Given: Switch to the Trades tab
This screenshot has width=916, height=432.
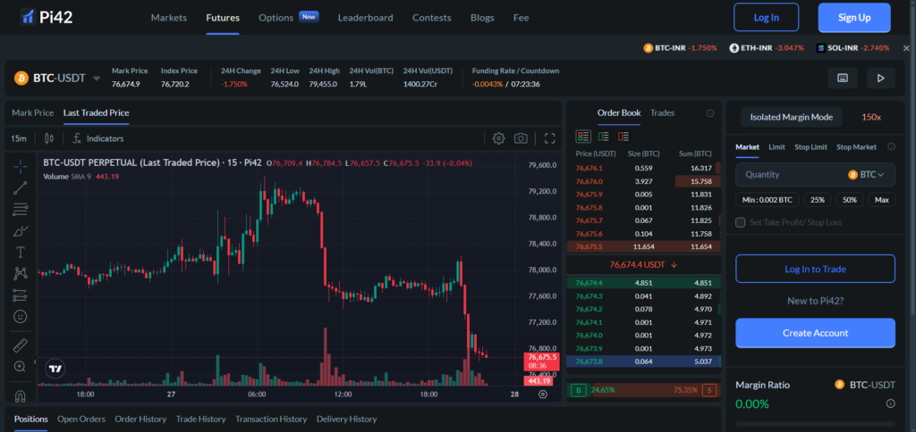Looking at the screenshot, I should pyautogui.click(x=663, y=112).
